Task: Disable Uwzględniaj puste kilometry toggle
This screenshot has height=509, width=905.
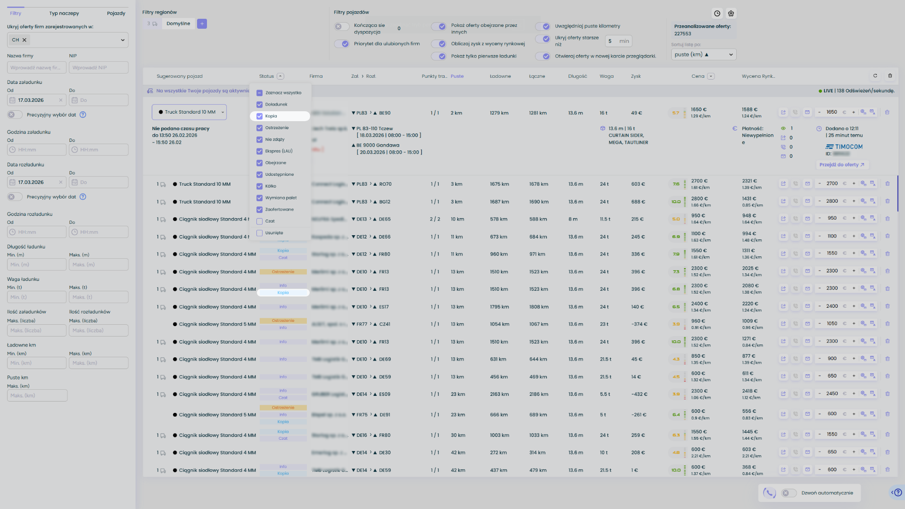Action: (x=543, y=26)
